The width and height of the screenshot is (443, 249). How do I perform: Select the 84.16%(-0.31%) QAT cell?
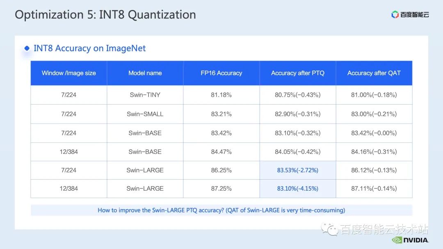(374, 152)
